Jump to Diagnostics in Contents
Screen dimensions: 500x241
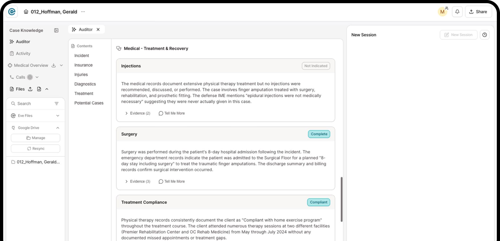pyautogui.click(x=85, y=84)
